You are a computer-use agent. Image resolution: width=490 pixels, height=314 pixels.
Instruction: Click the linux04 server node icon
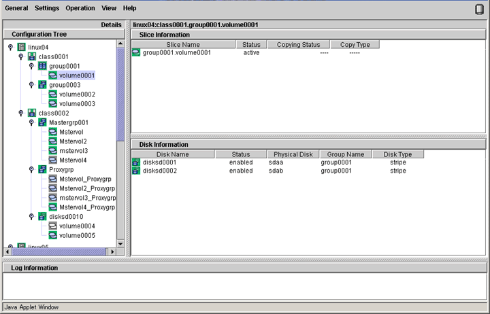pos(22,47)
